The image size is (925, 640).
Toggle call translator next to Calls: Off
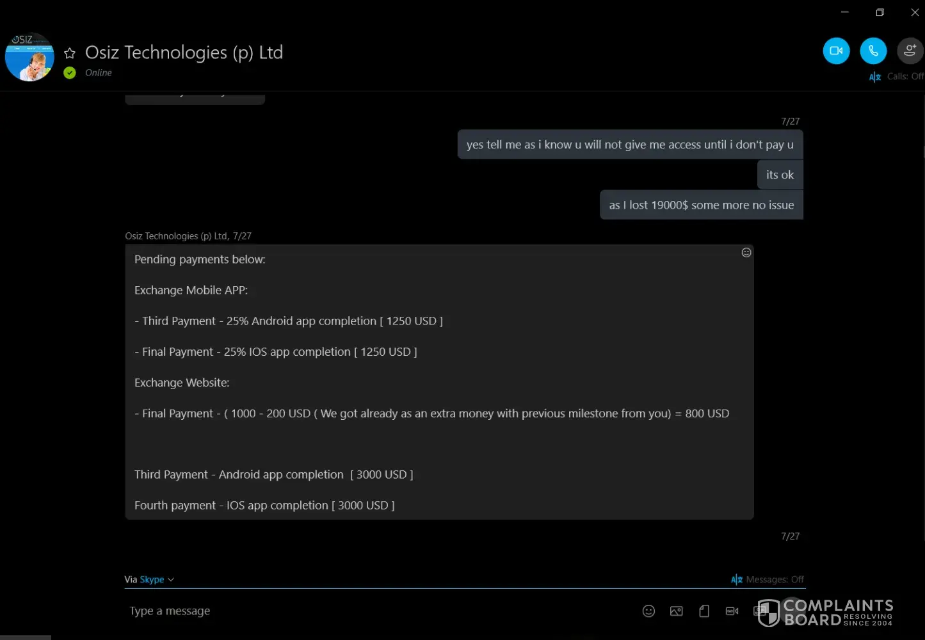[875, 77]
